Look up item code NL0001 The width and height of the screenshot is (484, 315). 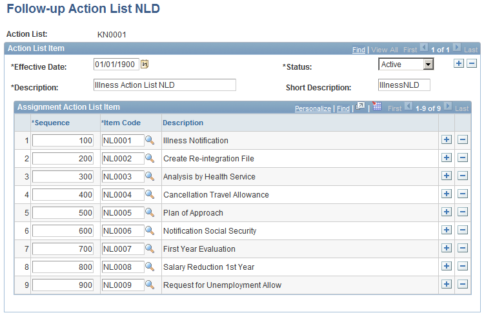coord(150,140)
